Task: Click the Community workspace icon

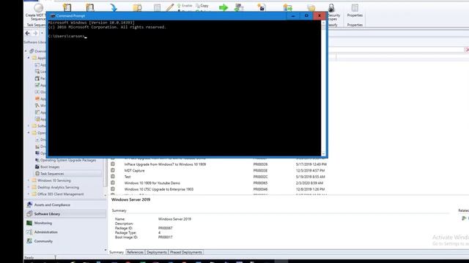Action: [29, 241]
